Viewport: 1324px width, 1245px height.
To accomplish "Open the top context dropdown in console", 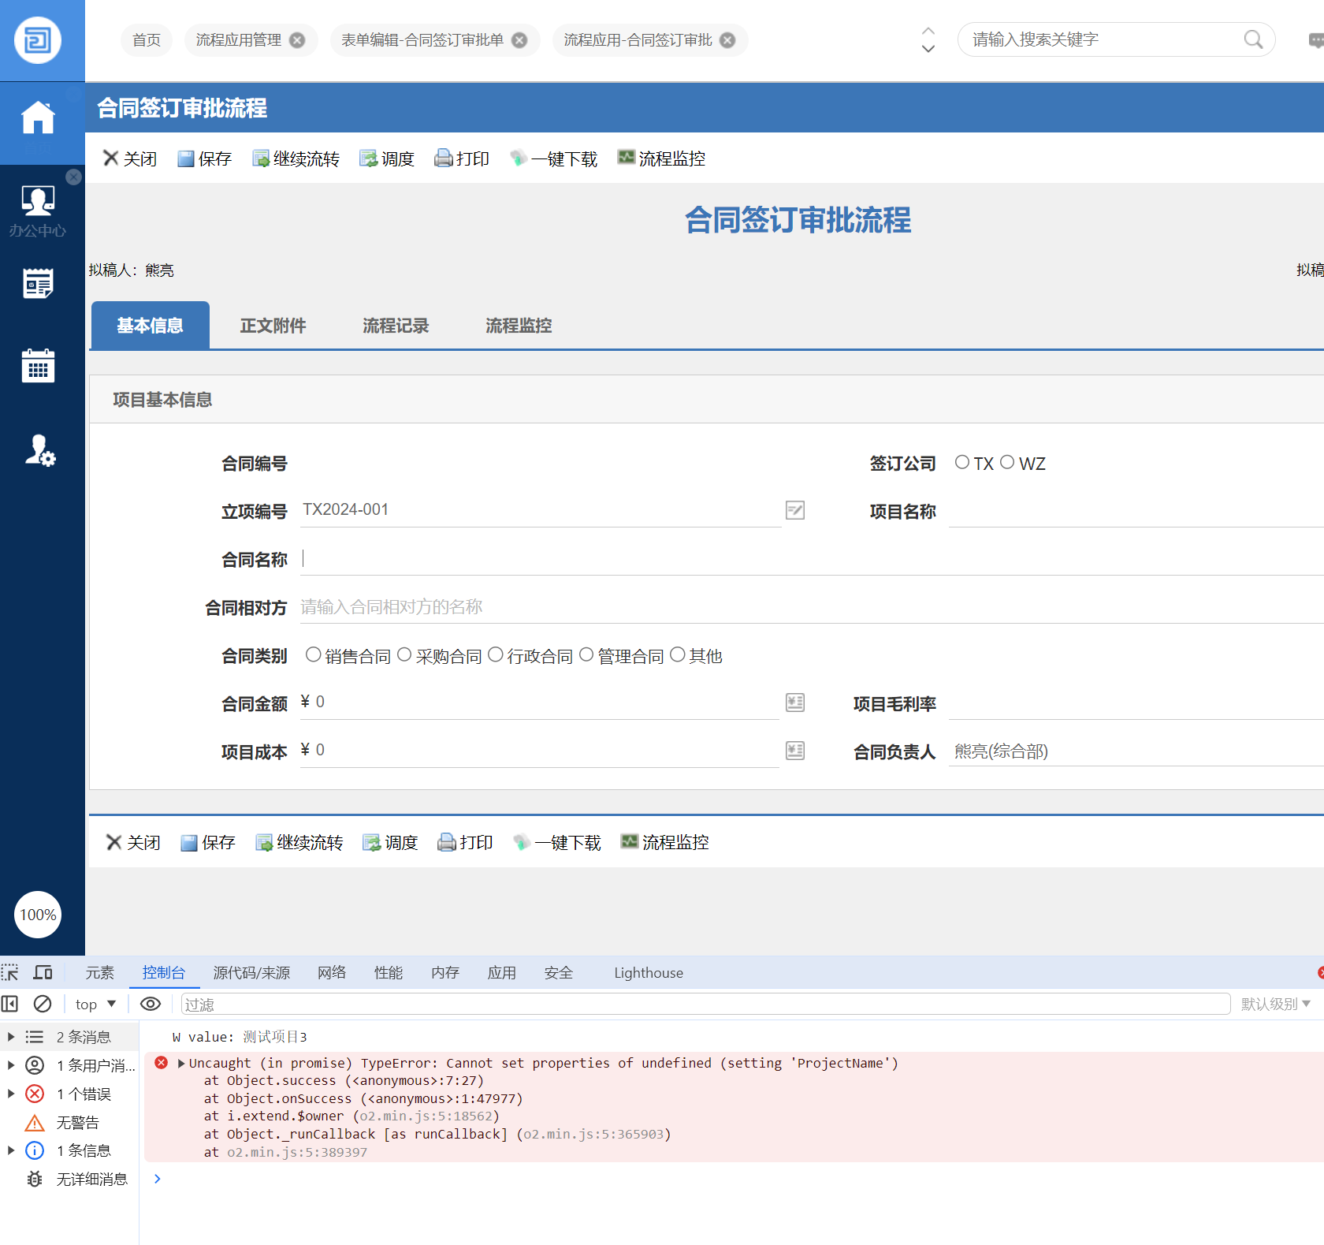I will [x=95, y=1004].
